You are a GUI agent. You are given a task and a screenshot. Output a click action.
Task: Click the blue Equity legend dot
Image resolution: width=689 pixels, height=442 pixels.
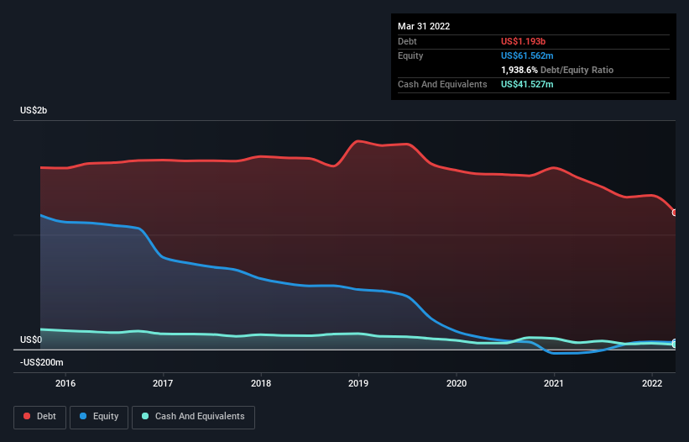83,416
